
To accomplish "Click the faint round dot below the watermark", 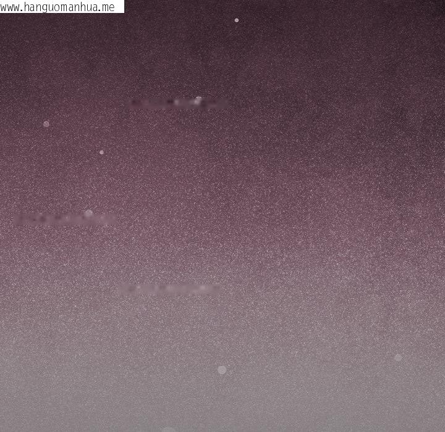I will (46, 124).
